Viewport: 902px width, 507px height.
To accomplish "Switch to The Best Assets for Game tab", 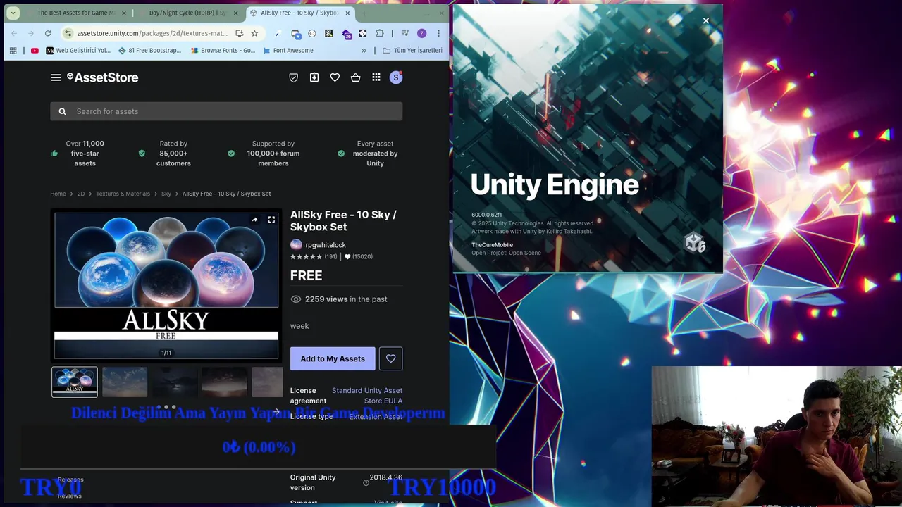I will point(75,13).
